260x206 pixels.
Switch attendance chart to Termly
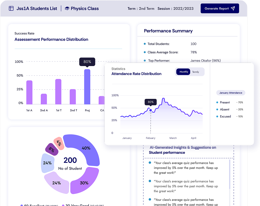[x=196, y=72]
